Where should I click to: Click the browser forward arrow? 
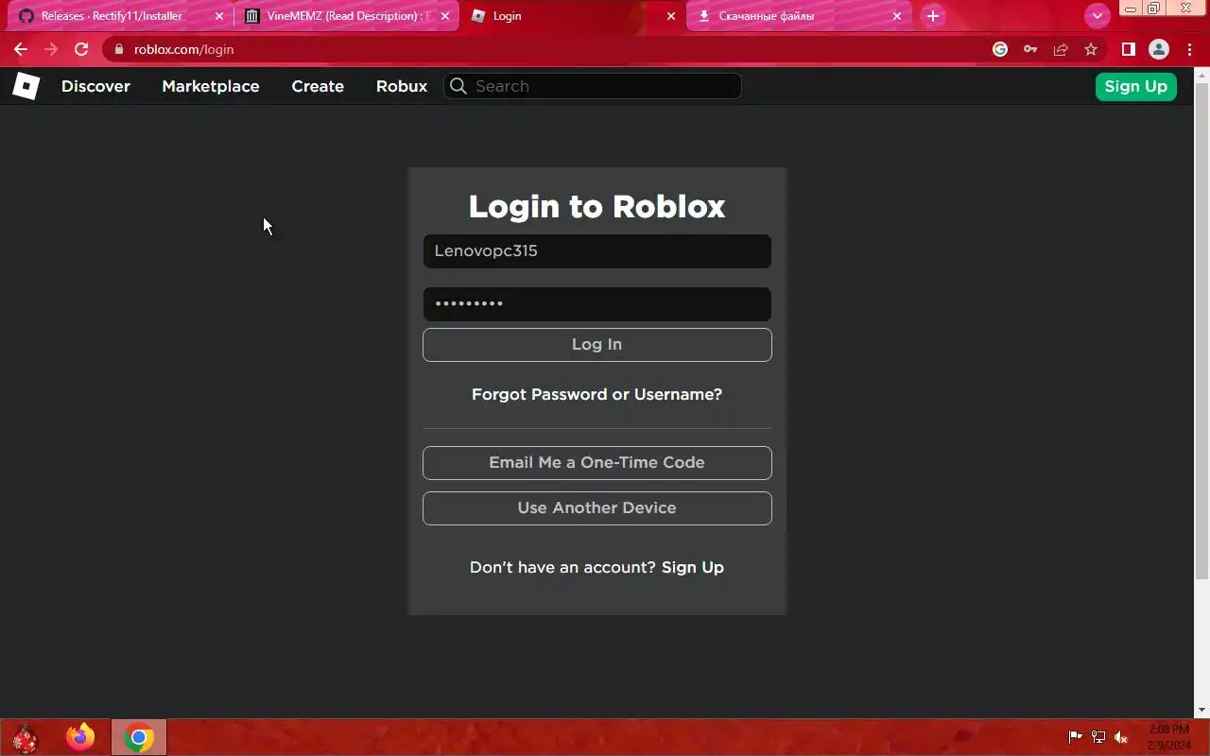pos(51,49)
